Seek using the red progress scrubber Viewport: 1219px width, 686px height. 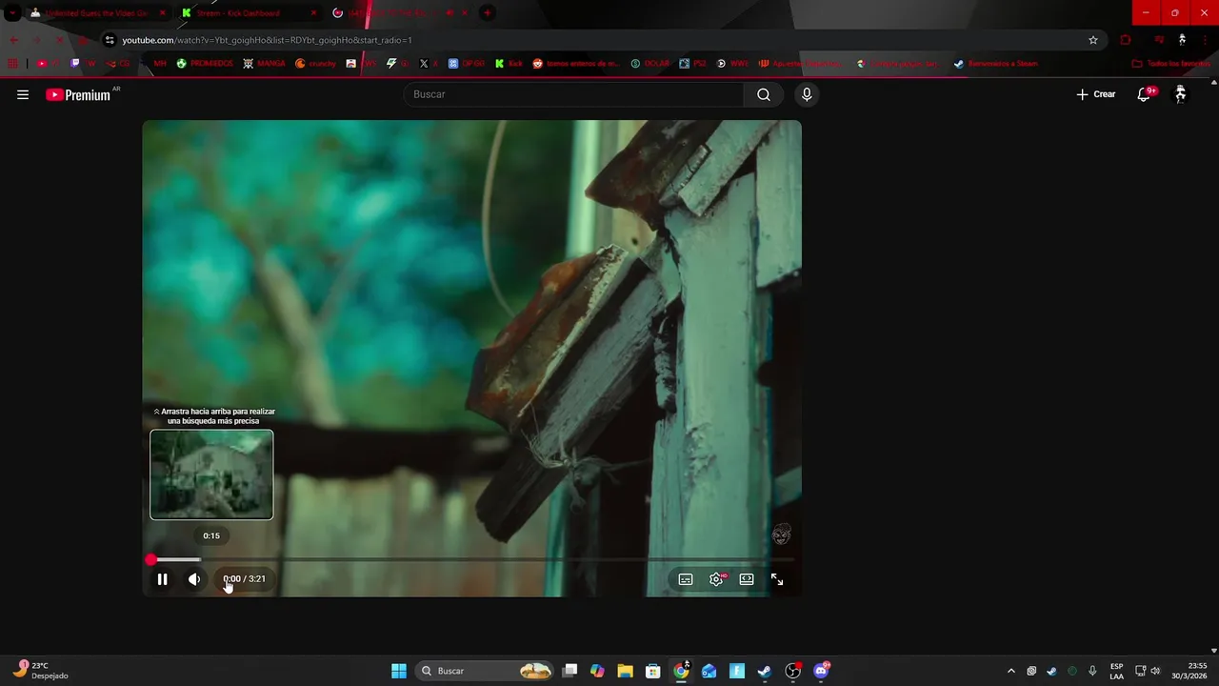(x=150, y=560)
